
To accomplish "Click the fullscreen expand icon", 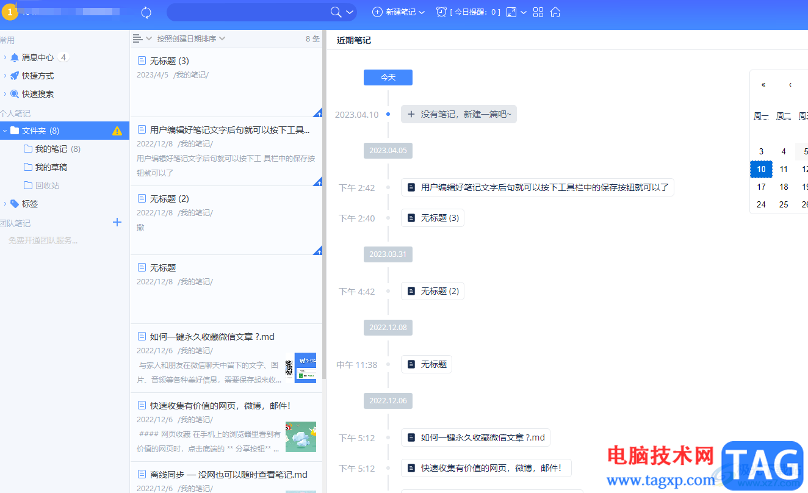I will (x=511, y=12).
